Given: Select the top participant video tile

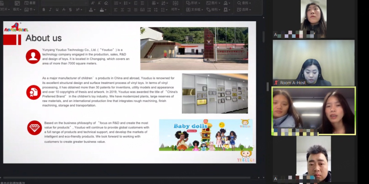Looking at the screenshot, I should pyautogui.click(x=313, y=19).
